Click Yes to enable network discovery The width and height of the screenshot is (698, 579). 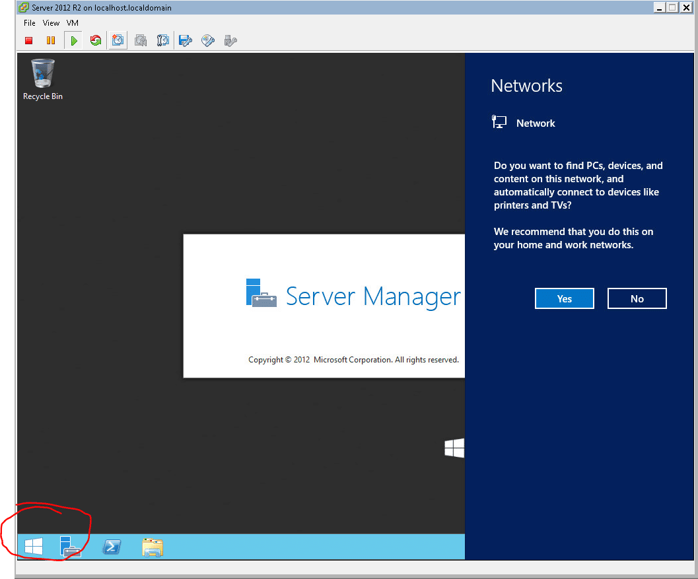click(x=564, y=298)
